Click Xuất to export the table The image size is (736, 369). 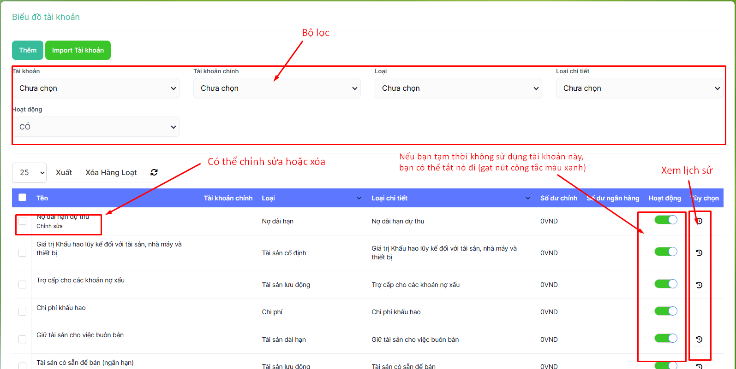[x=64, y=173]
